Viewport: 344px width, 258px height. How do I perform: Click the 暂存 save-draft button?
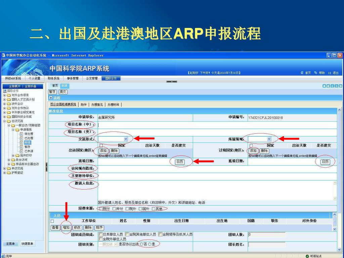[x=52, y=92]
